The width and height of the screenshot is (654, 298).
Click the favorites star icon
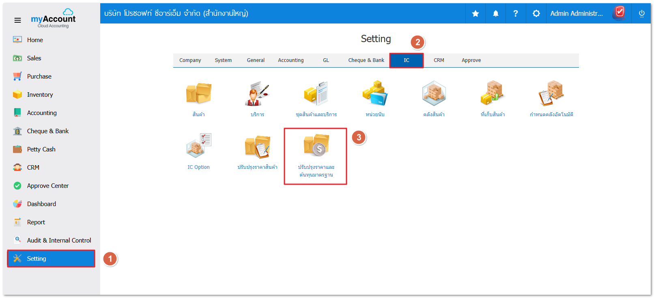click(x=475, y=14)
